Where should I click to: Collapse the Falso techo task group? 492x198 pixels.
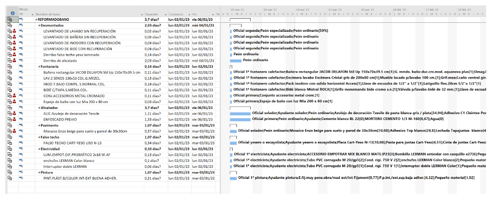pyautogui.click(x=39, y=137)
